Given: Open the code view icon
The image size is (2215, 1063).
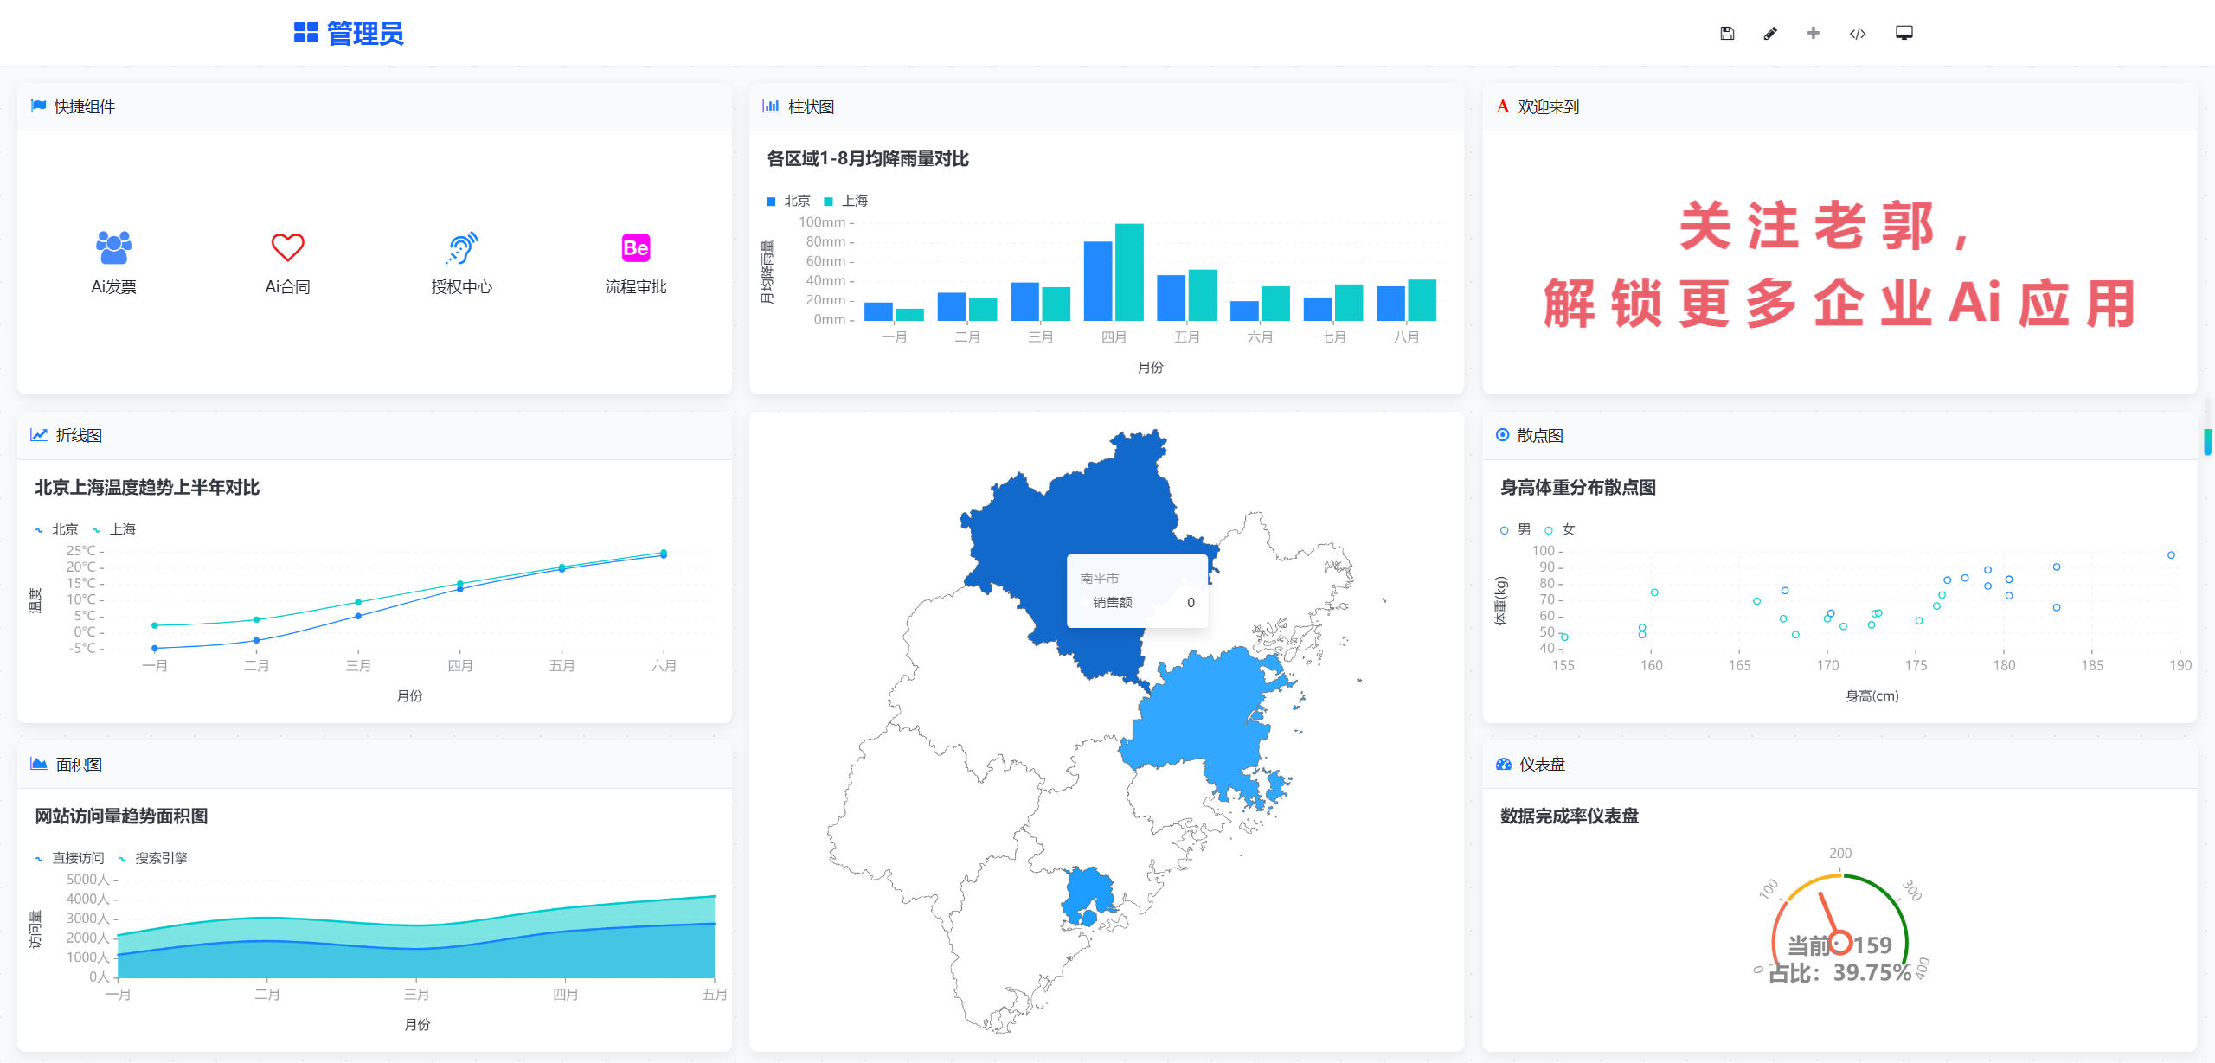Looking at the screenshot, I should click(x=1858, y=34).
